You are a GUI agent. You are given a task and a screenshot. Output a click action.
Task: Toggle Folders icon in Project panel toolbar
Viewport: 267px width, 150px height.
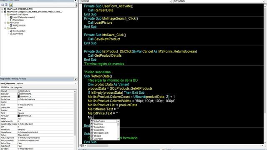(11, 5)
